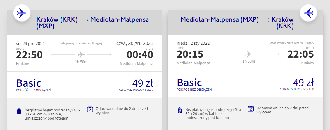Click the gray plane icon above return duration
This screenshot has width=330, height=130.
248,54
